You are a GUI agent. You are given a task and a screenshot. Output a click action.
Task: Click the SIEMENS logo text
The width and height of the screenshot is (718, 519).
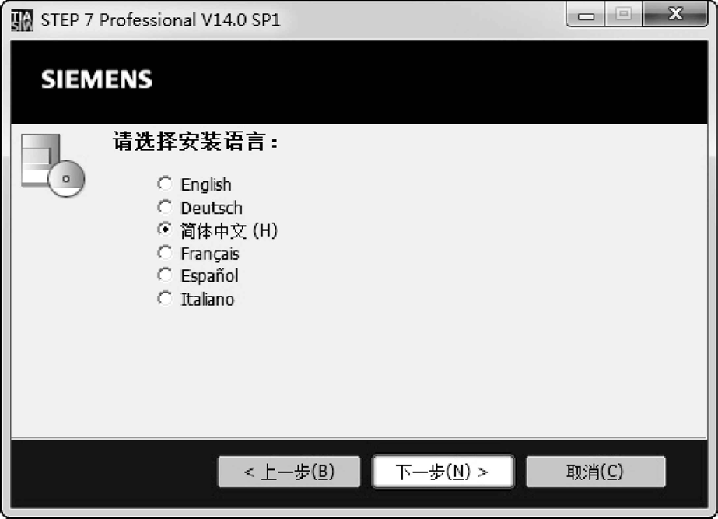coord(96,79)
